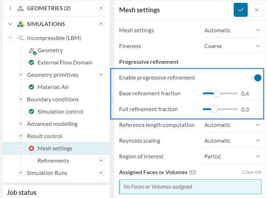Click the Clear list link
This screenshot has width=267, height=198.
point(252,172)
